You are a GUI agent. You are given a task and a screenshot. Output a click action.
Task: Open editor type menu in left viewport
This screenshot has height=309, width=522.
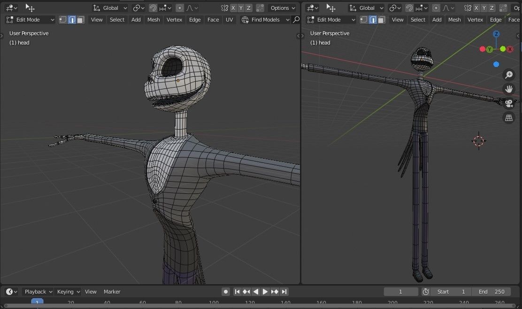point(12,7)
